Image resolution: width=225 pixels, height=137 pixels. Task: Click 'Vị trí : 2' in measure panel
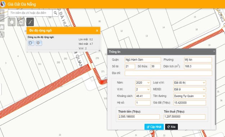(83, 48)
